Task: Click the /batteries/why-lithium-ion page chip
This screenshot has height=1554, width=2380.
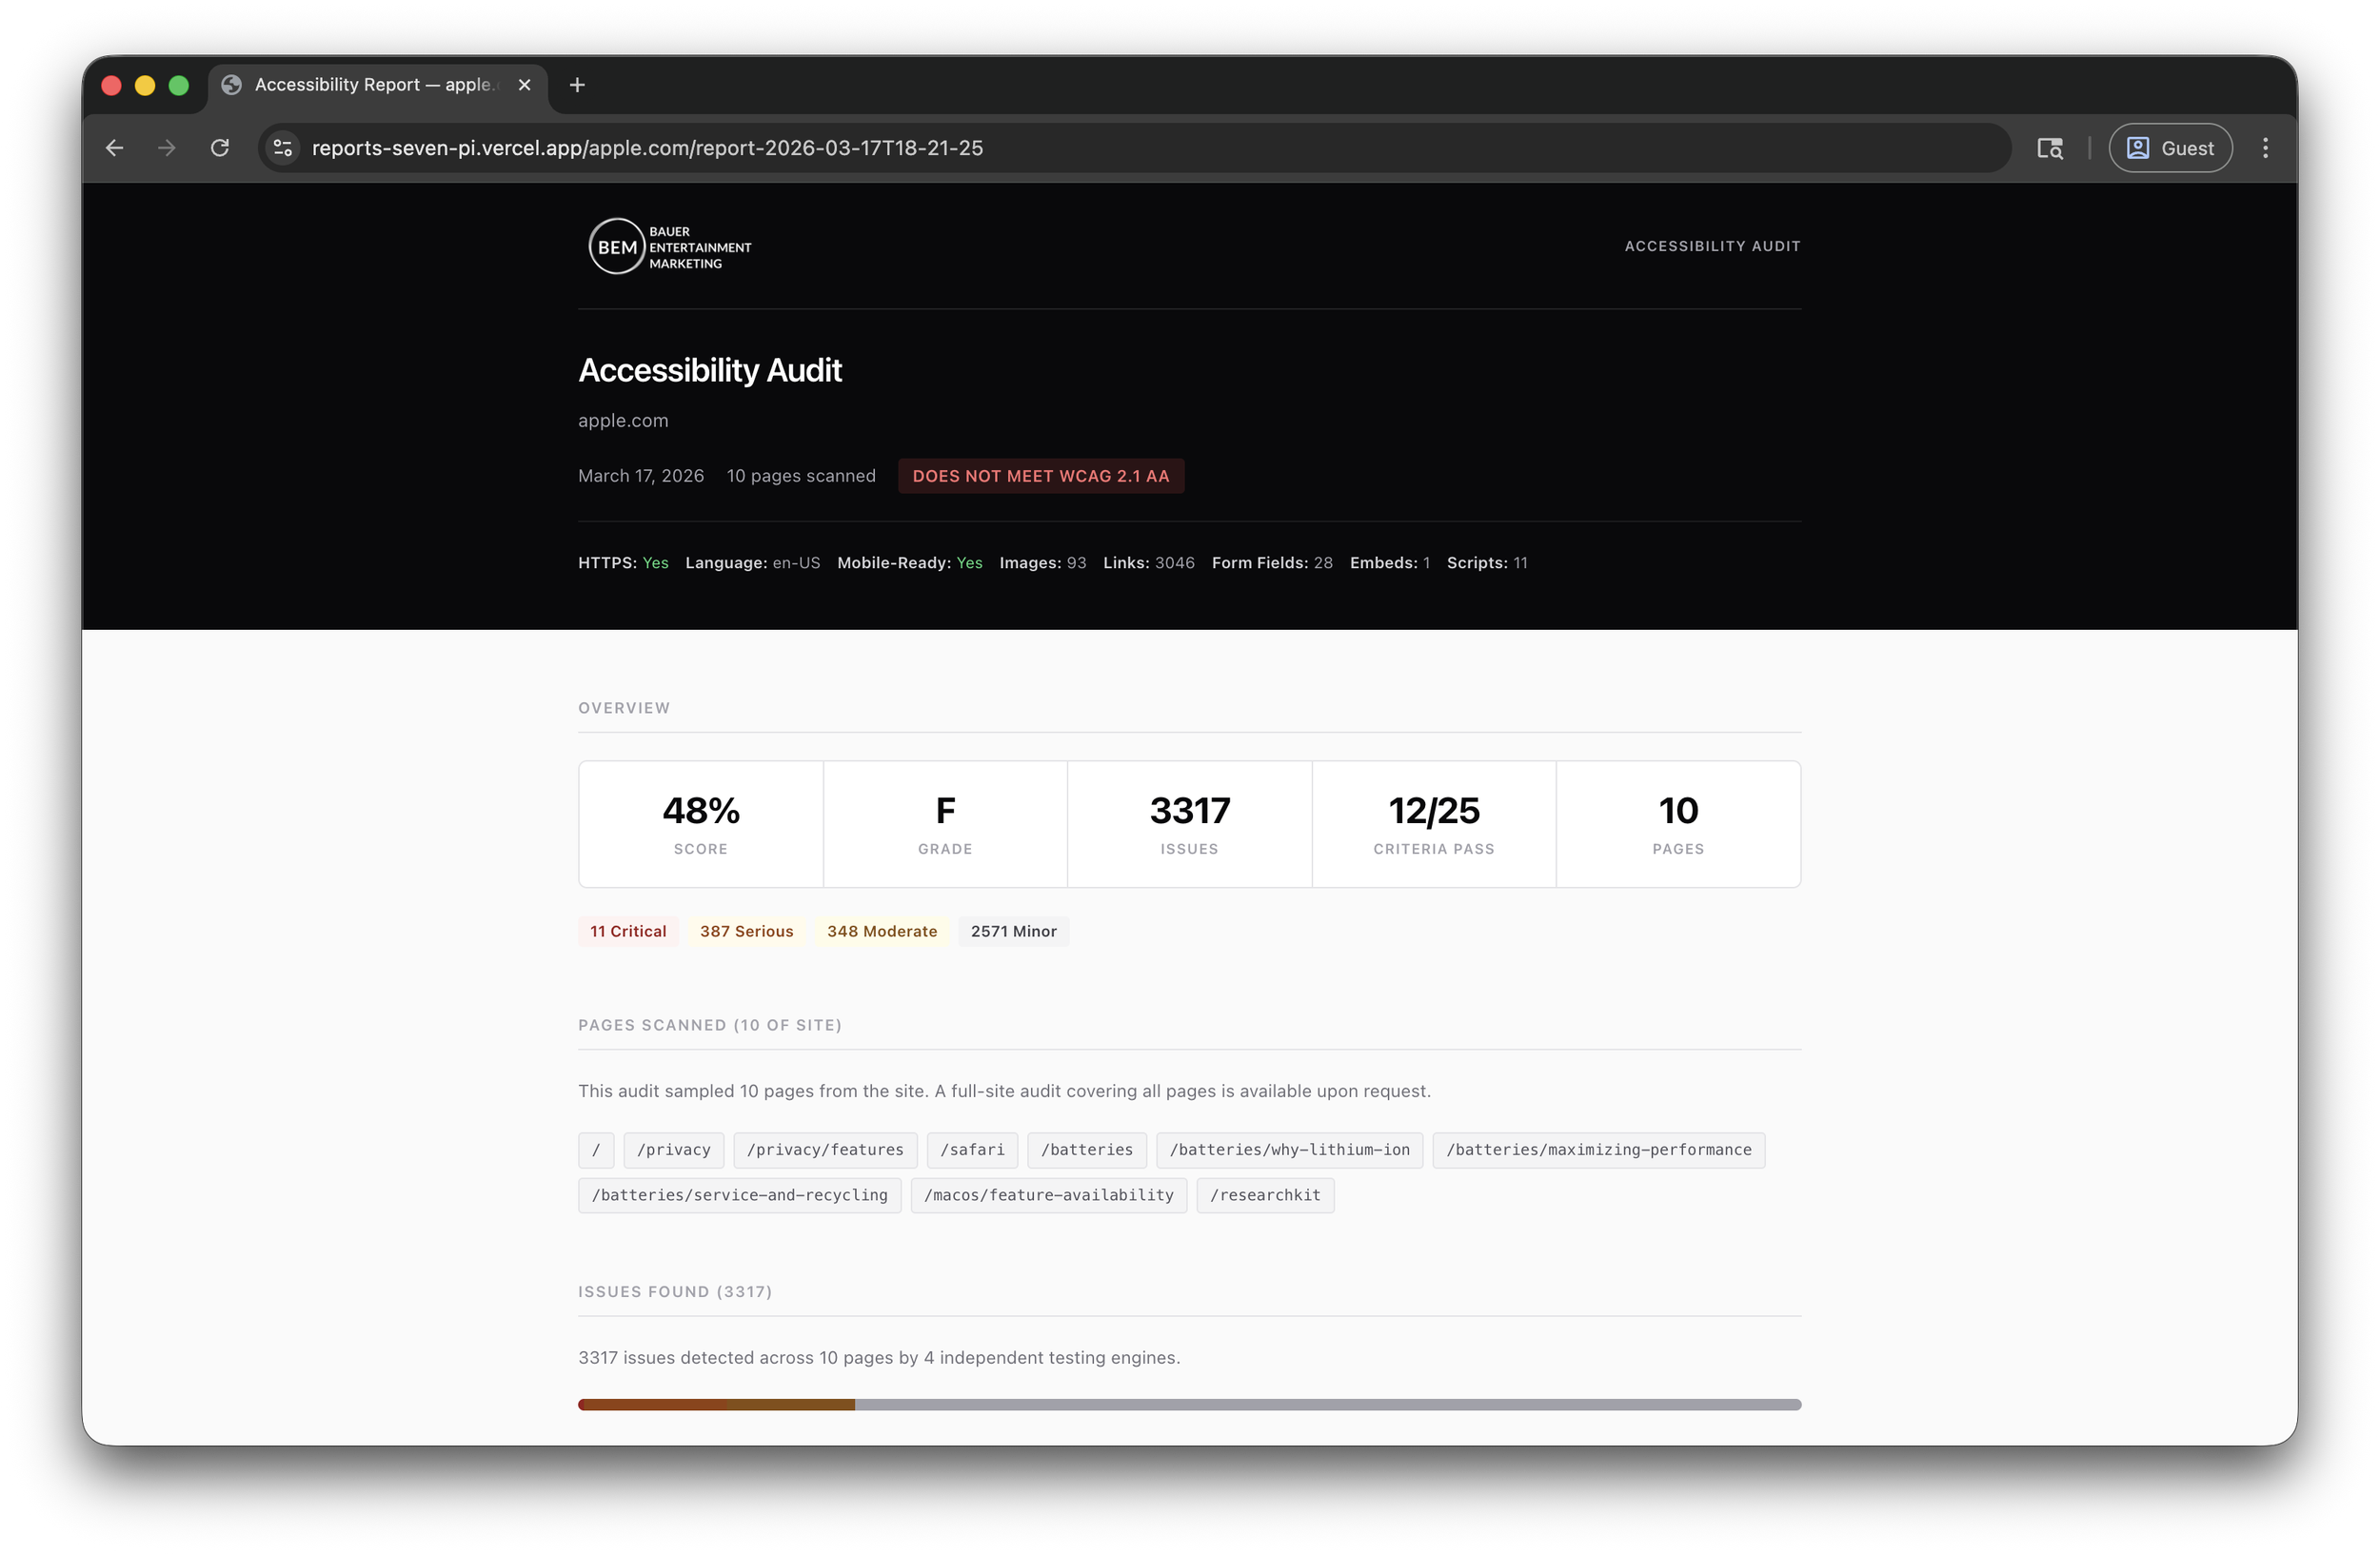Action: (x=1289, y=1150)
